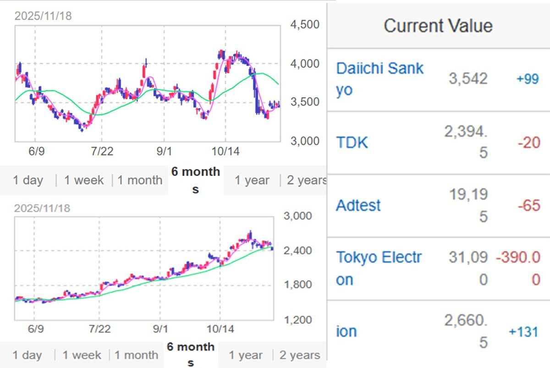Image resolution: width=550 pixels, height=368 pixels.
Task: Show 1 year range on the upper chart
Action: click(x=252, y=180)
